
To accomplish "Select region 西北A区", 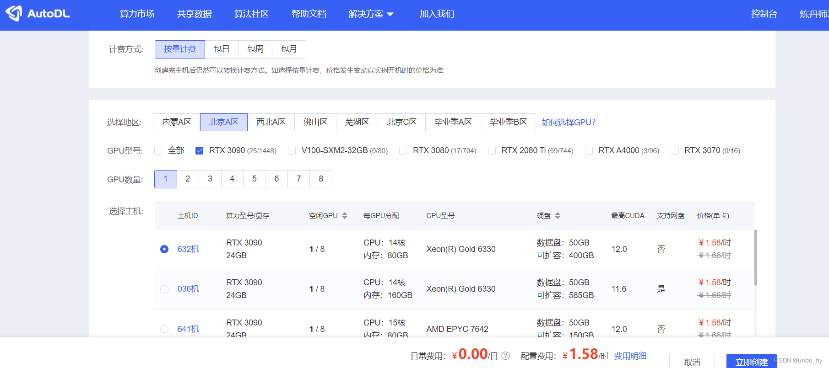I will click(x=271, y=122).
